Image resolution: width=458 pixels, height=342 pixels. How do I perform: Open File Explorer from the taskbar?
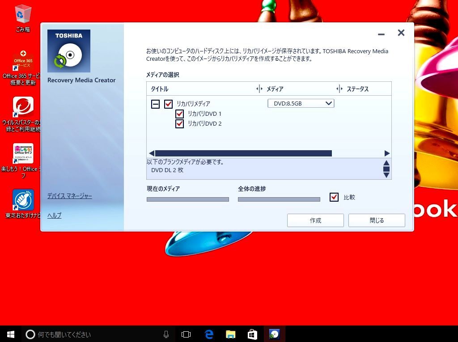pyautogui.click(x=230, y=334)
